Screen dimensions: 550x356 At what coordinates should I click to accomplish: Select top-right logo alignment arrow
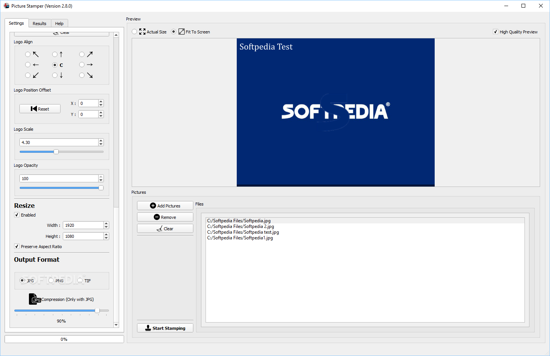pos(86,54)
